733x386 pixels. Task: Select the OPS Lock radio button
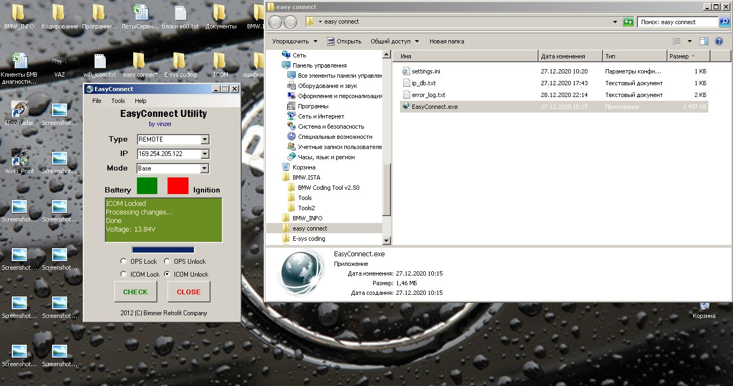click(124, 262)
